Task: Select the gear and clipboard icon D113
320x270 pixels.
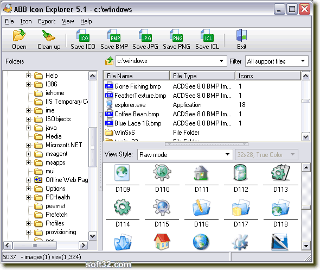Action: coord(280,172)
